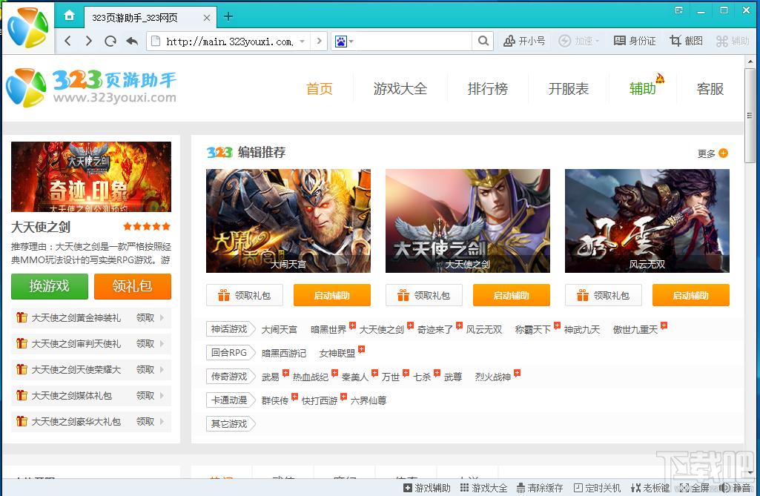Open the 辅助 navigation tab with hot badge
Viewport: 760px width, 496px height.
[x=643, y=89]
